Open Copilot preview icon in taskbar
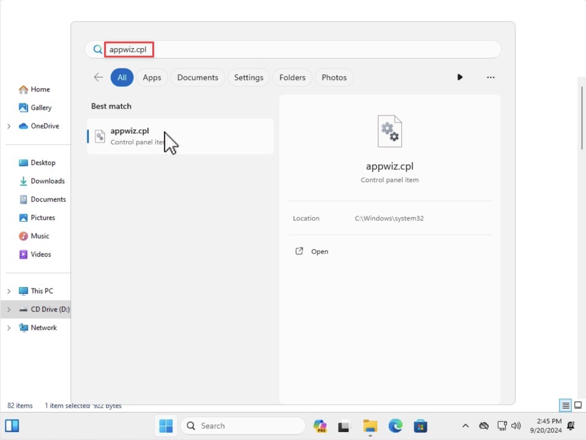Viewport: 586px width, 440px height. click(320, 426)
